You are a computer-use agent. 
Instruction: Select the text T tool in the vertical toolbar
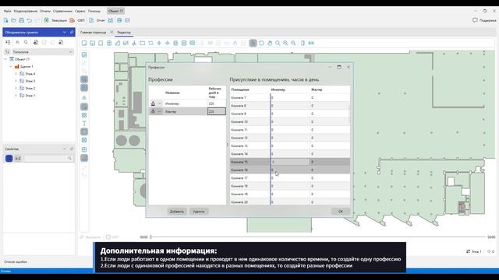pos(84,124)
